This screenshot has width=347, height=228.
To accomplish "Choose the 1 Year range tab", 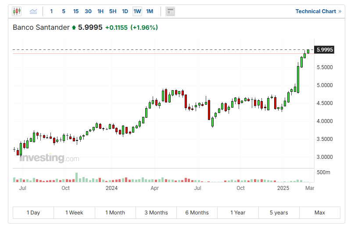I will coord(238,213).
